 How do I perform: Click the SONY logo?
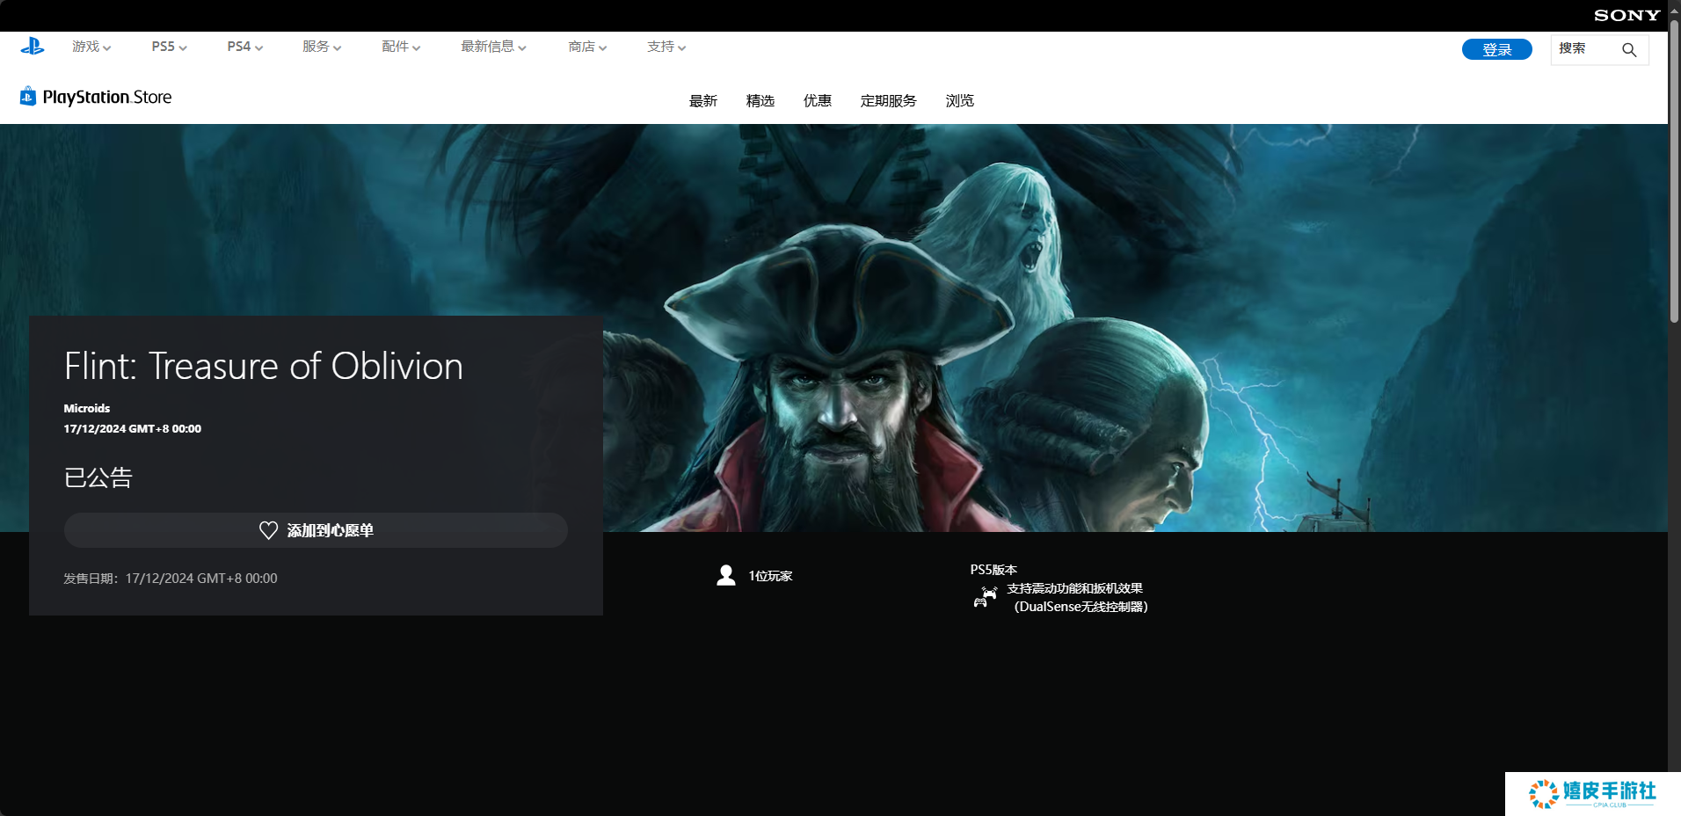tap(1626, 15)
